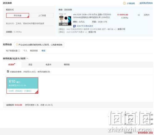View price of wireless earphone gift
Screen dimensions: 154x135
pyautogui.click(x=121, y=29)
